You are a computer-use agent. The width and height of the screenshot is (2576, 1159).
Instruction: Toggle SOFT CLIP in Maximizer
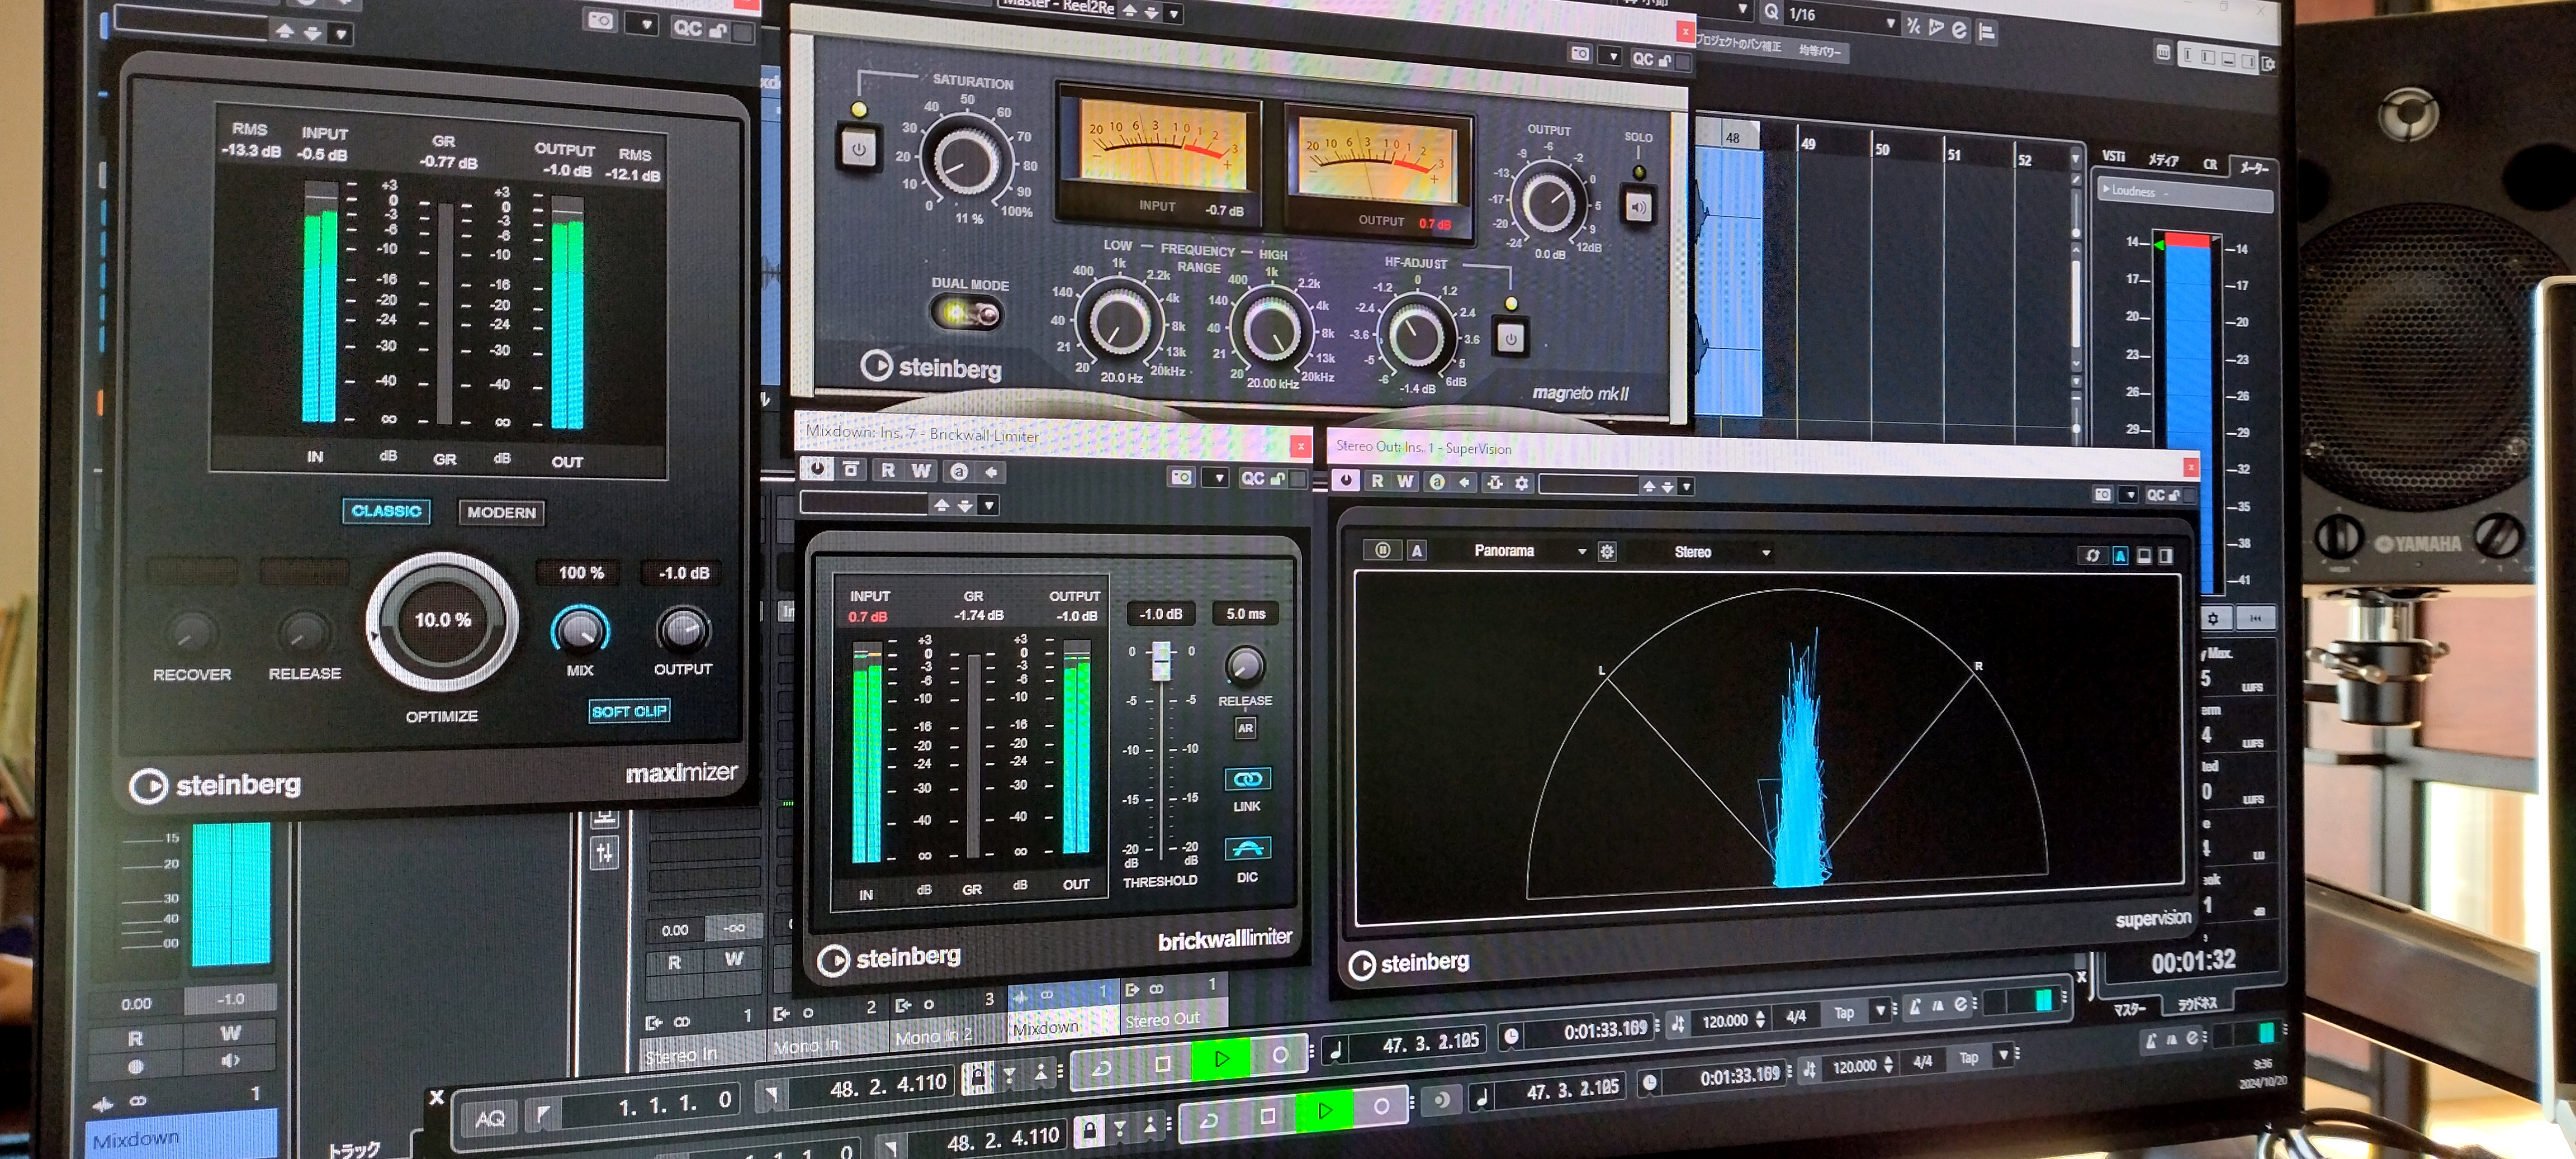click(629, 711)
